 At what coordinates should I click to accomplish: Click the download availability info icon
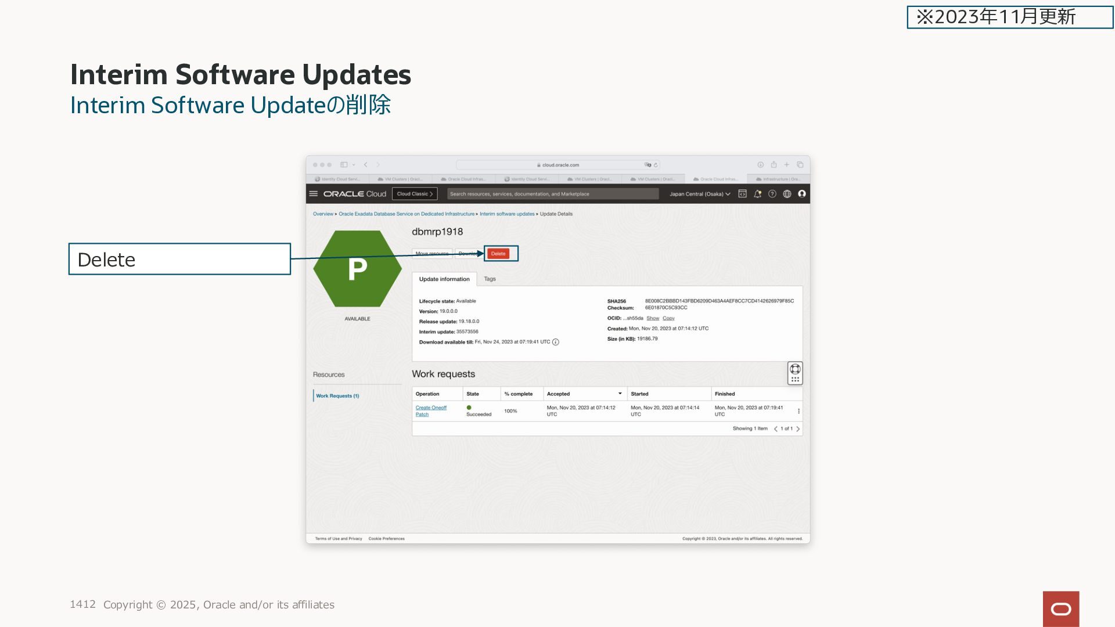coord(556,342)
